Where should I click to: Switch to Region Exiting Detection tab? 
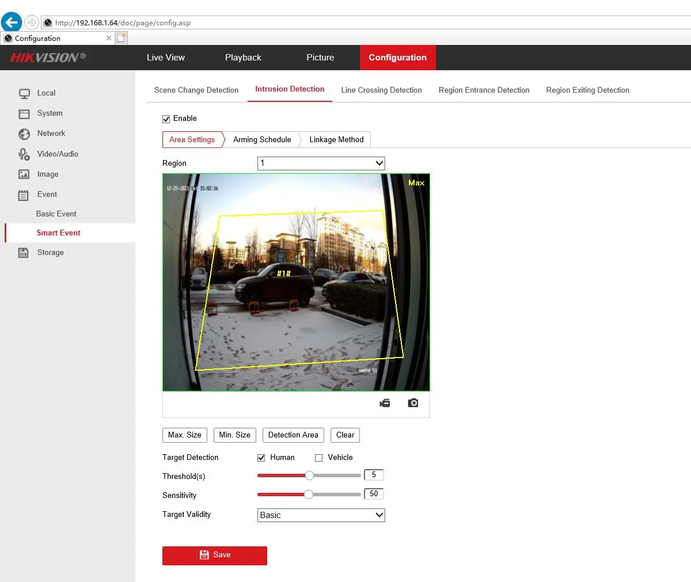(587, 90)
